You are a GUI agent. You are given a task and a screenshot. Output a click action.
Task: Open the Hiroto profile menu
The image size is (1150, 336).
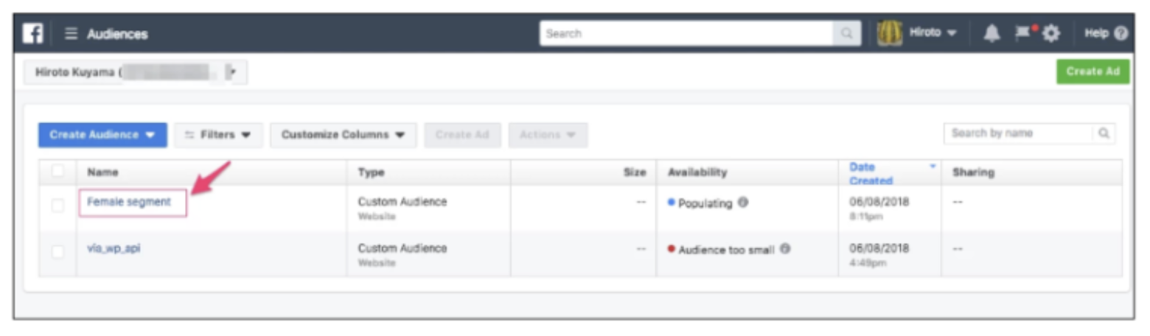coord(932,34)
